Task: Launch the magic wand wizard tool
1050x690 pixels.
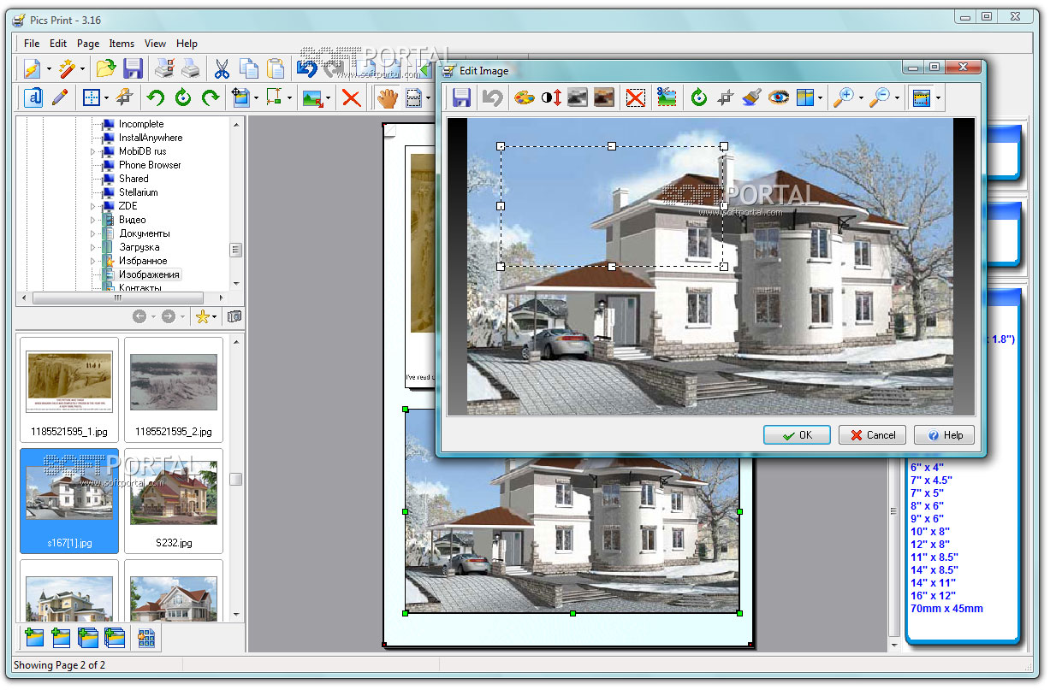Action: (x=68, y=69)
